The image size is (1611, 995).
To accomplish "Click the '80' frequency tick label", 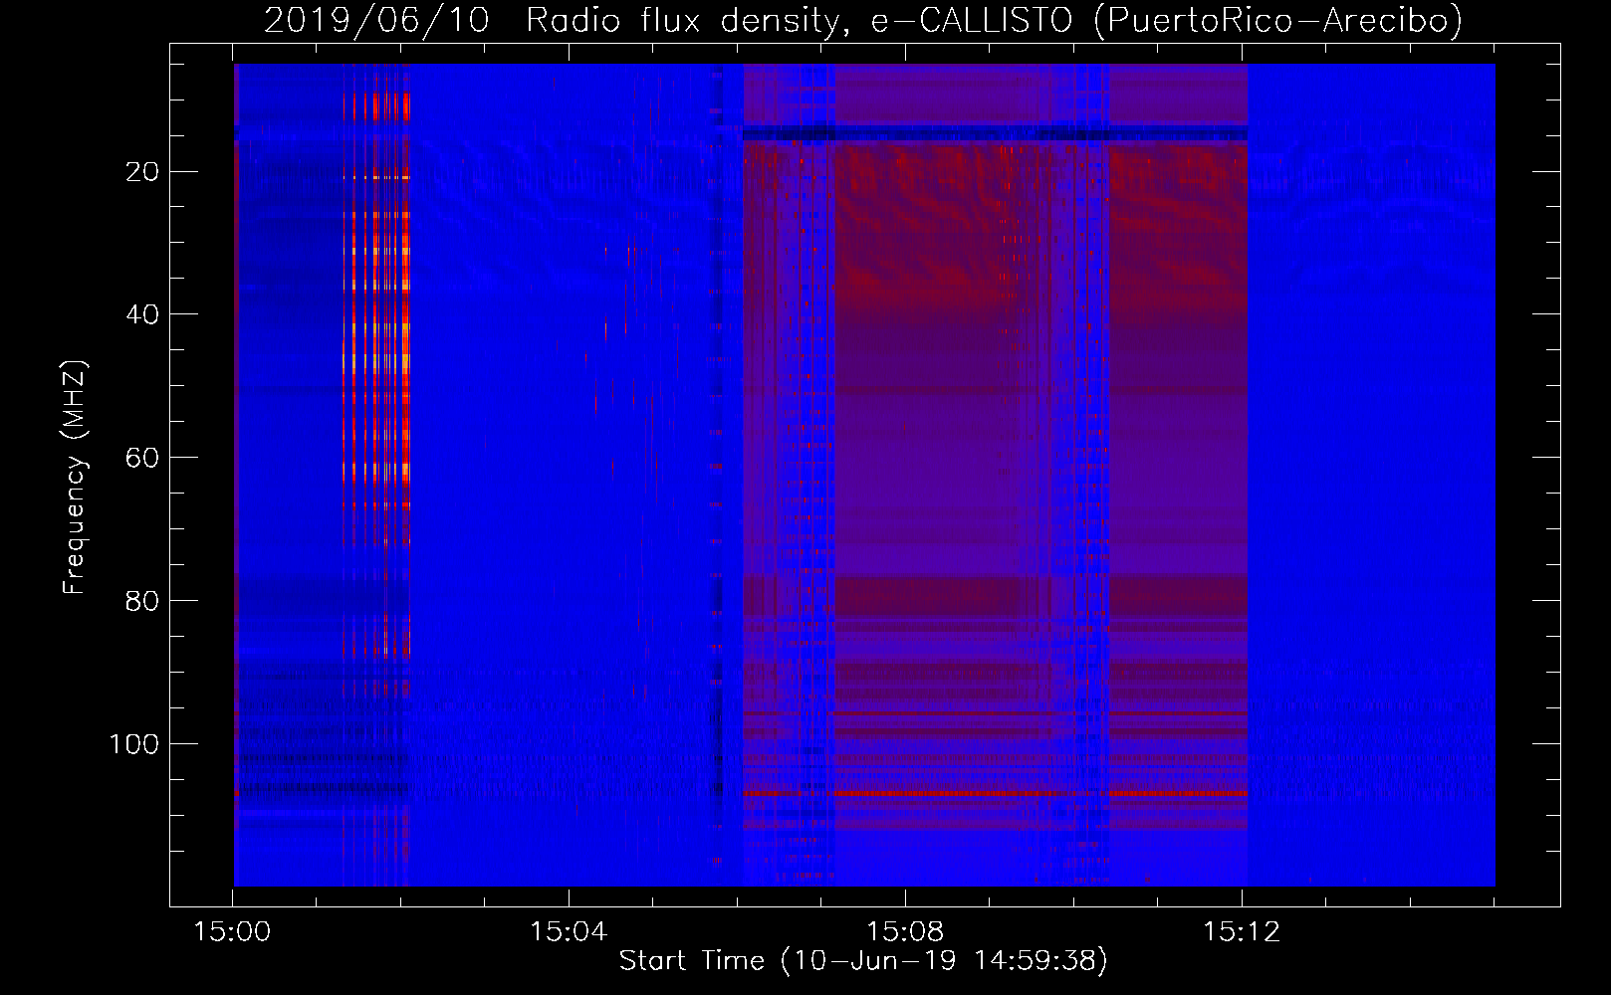I will click(x=142, y=601).
